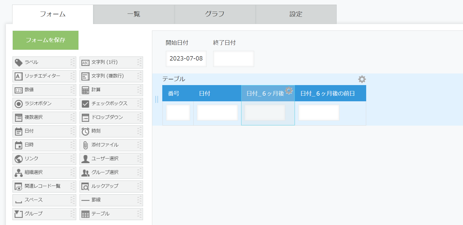Screen dimensions: 463x225
Task: Click the Calculation (計算) calculator icon
Action: (85, 90)
